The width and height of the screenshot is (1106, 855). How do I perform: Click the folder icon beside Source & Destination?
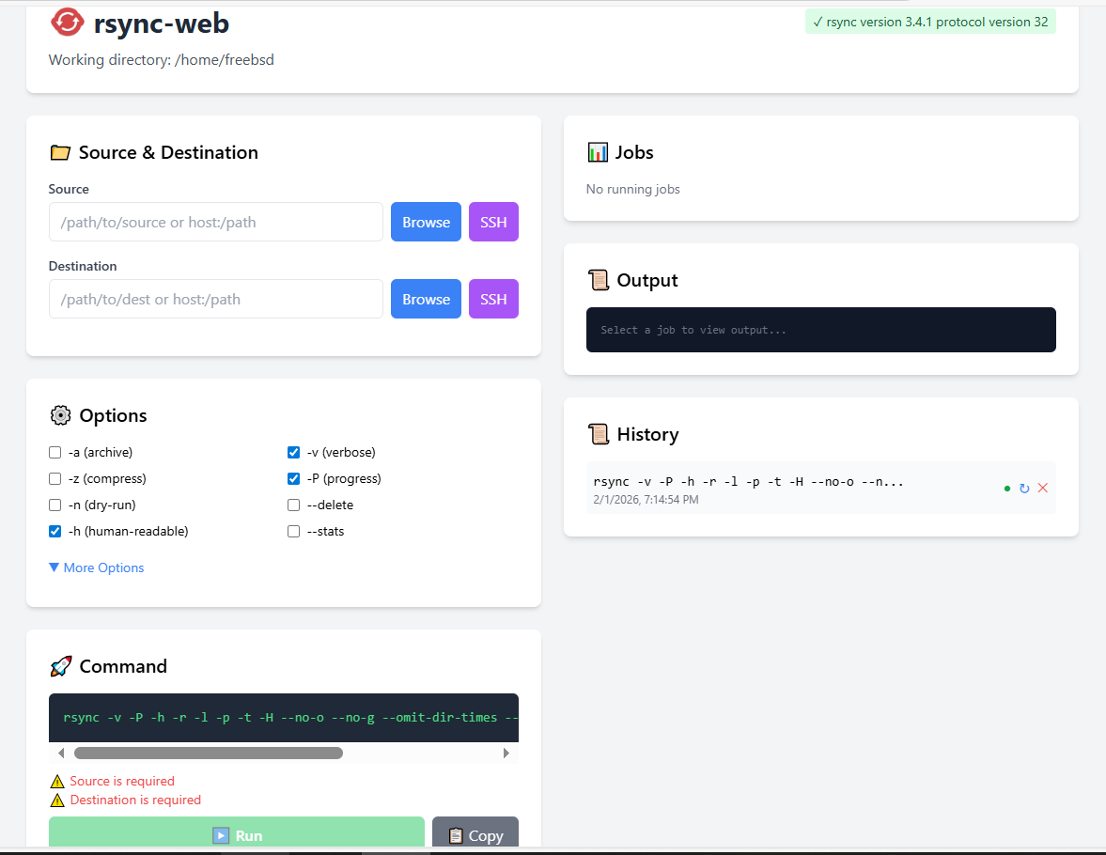coord(61,152)
